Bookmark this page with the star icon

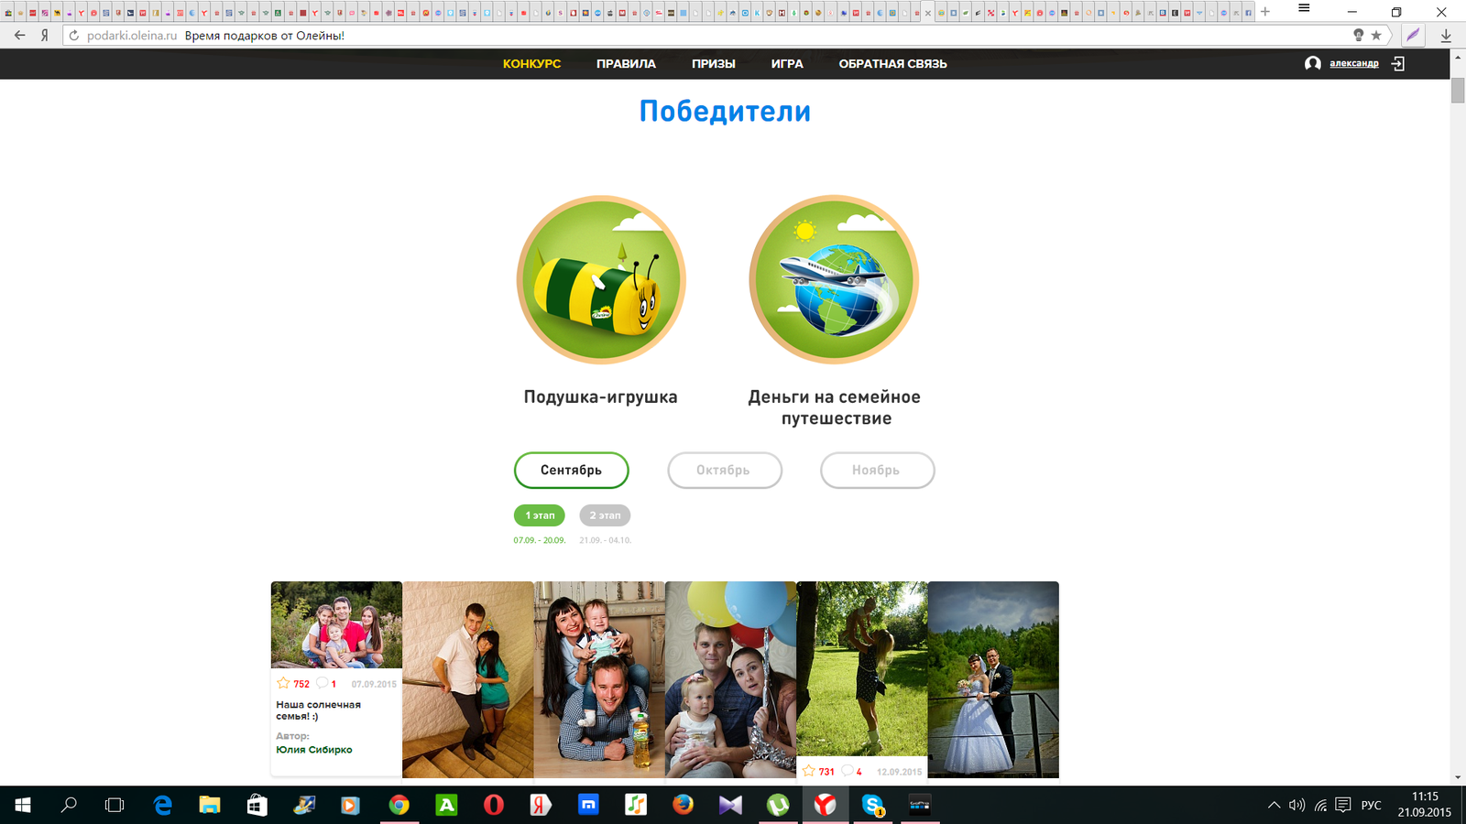pos(1376,36)
